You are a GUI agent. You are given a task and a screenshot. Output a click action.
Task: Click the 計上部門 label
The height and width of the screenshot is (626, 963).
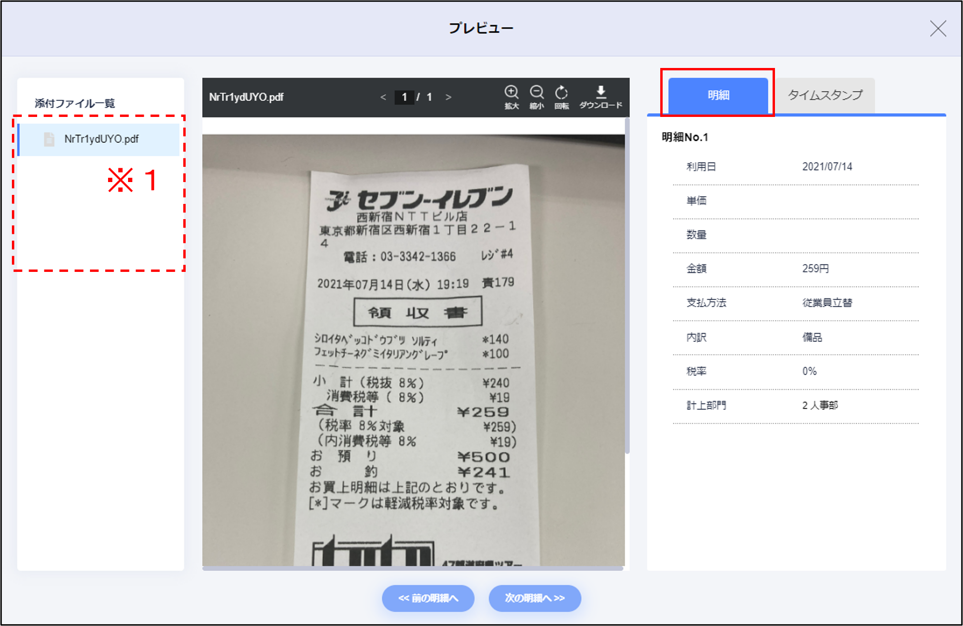click(706, 405)
